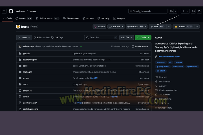203x135 pixels.
Task: Click the GitHub Octocat logo
Action: click(x=11, y=11)
